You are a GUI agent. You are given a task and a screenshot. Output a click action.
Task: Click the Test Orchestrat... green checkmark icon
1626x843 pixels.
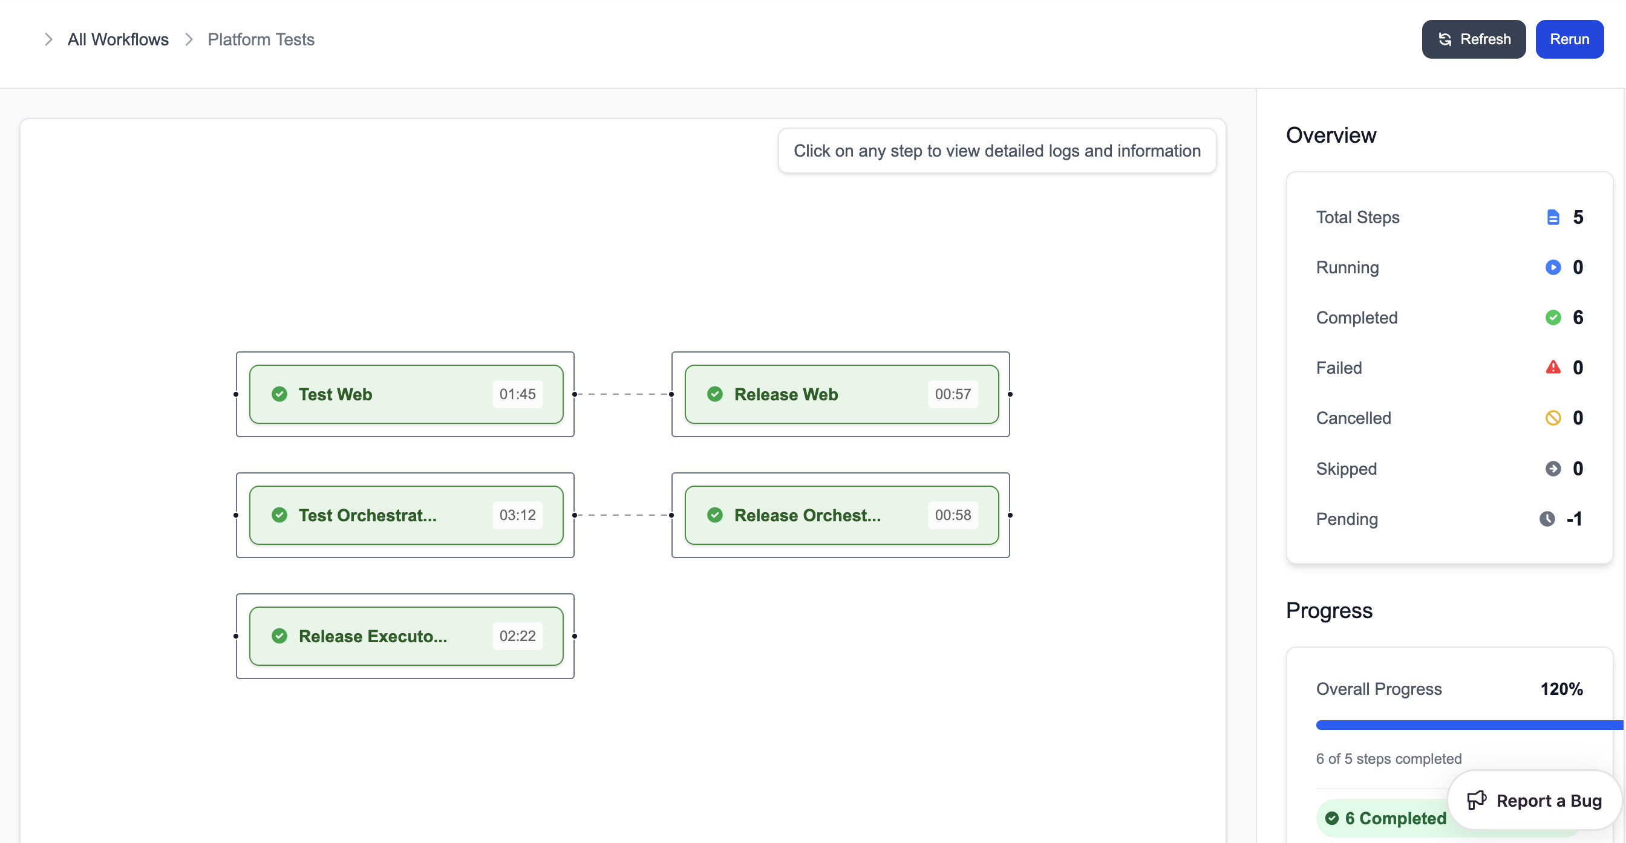(279, 515)
